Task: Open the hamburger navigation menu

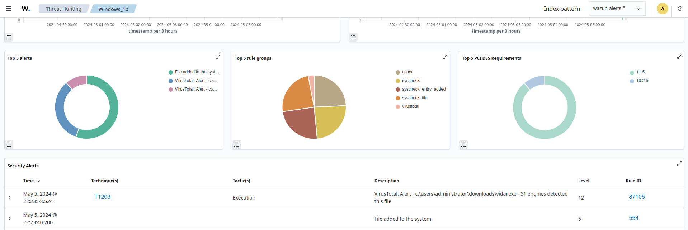Action: click(x=9, y=9)
